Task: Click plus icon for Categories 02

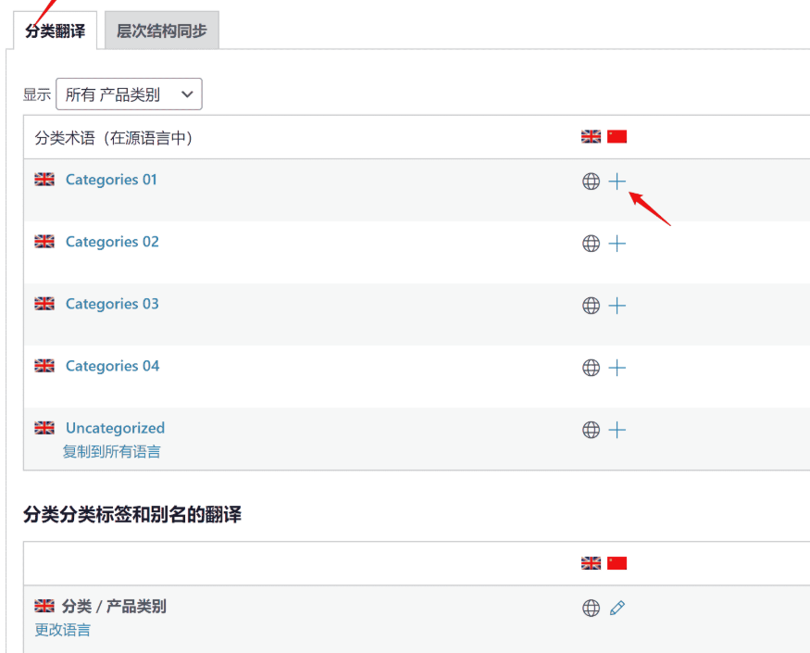Action: point(617,244)
